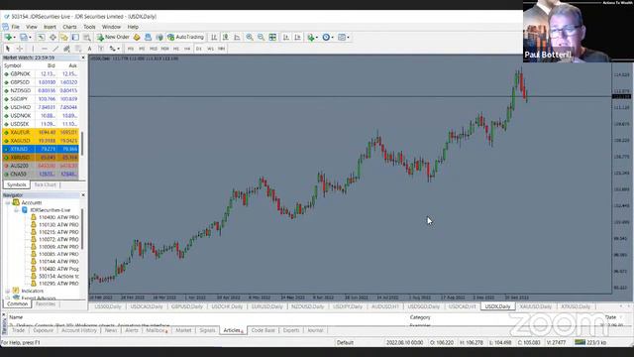The width and height of the screenshot is (634, 357).
Task: Select the Vertical Line drawing tool
Action: (x=33, y=49)
